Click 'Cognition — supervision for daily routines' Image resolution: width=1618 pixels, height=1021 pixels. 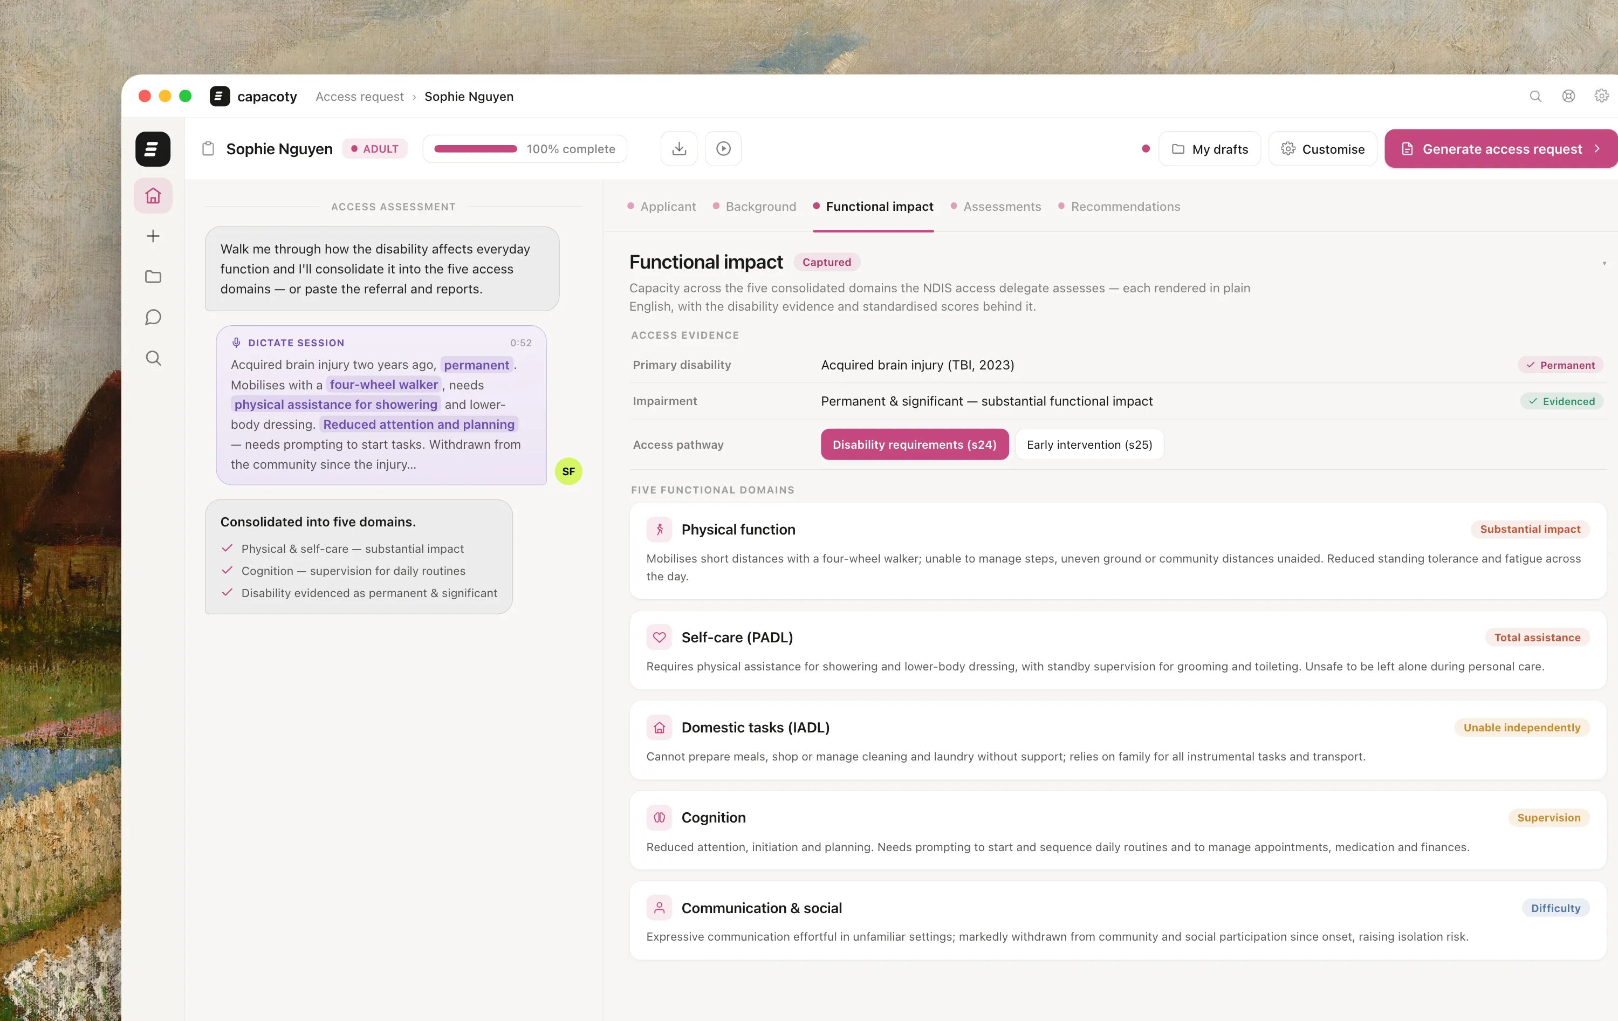(x=353, y=571)
